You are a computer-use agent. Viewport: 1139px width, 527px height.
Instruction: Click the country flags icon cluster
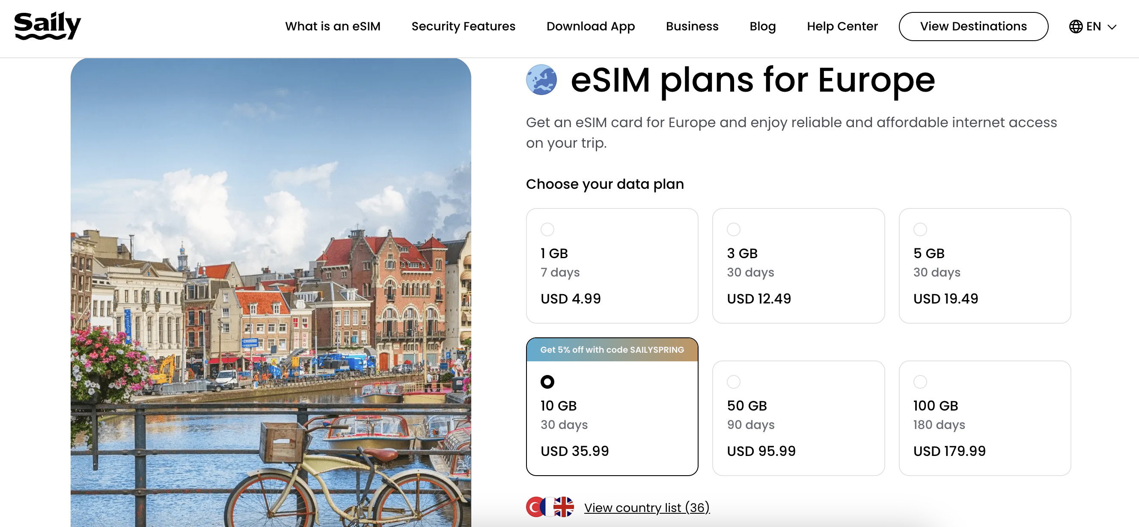pos(550,506)
